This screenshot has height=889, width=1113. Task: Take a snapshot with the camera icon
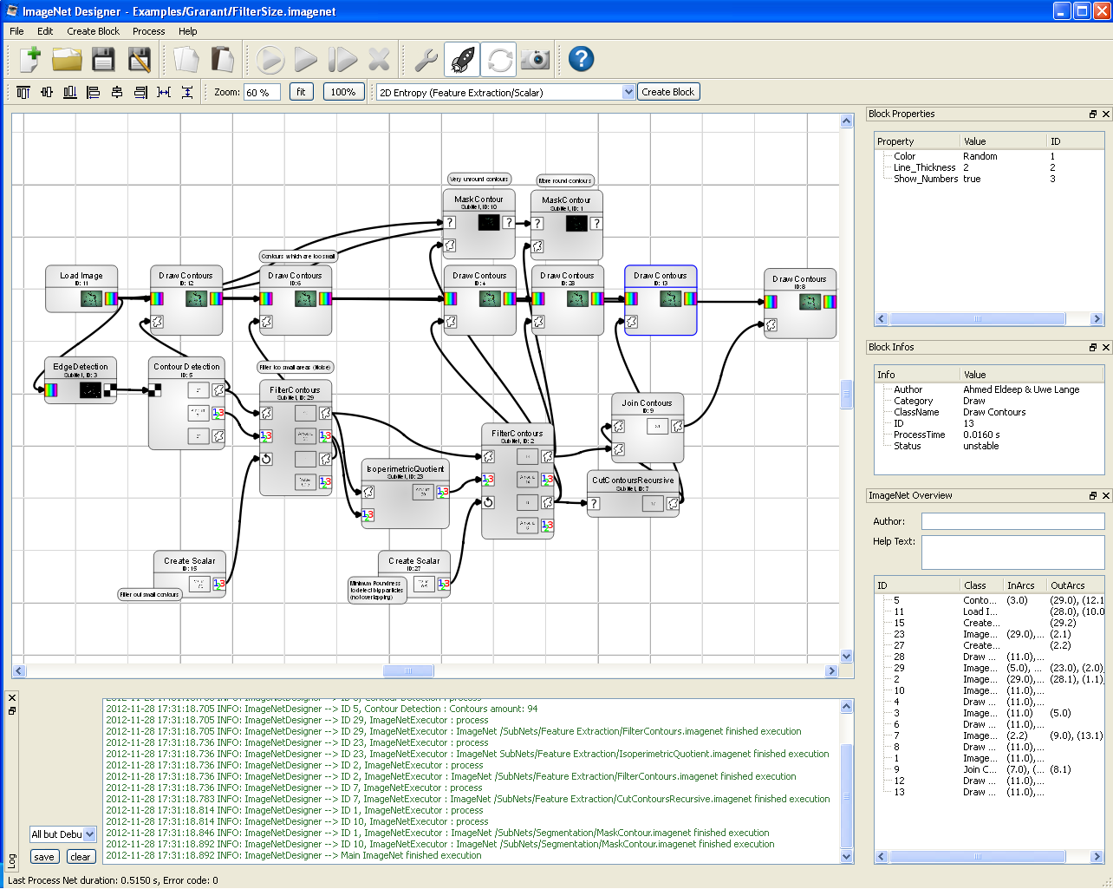[535, 59]
